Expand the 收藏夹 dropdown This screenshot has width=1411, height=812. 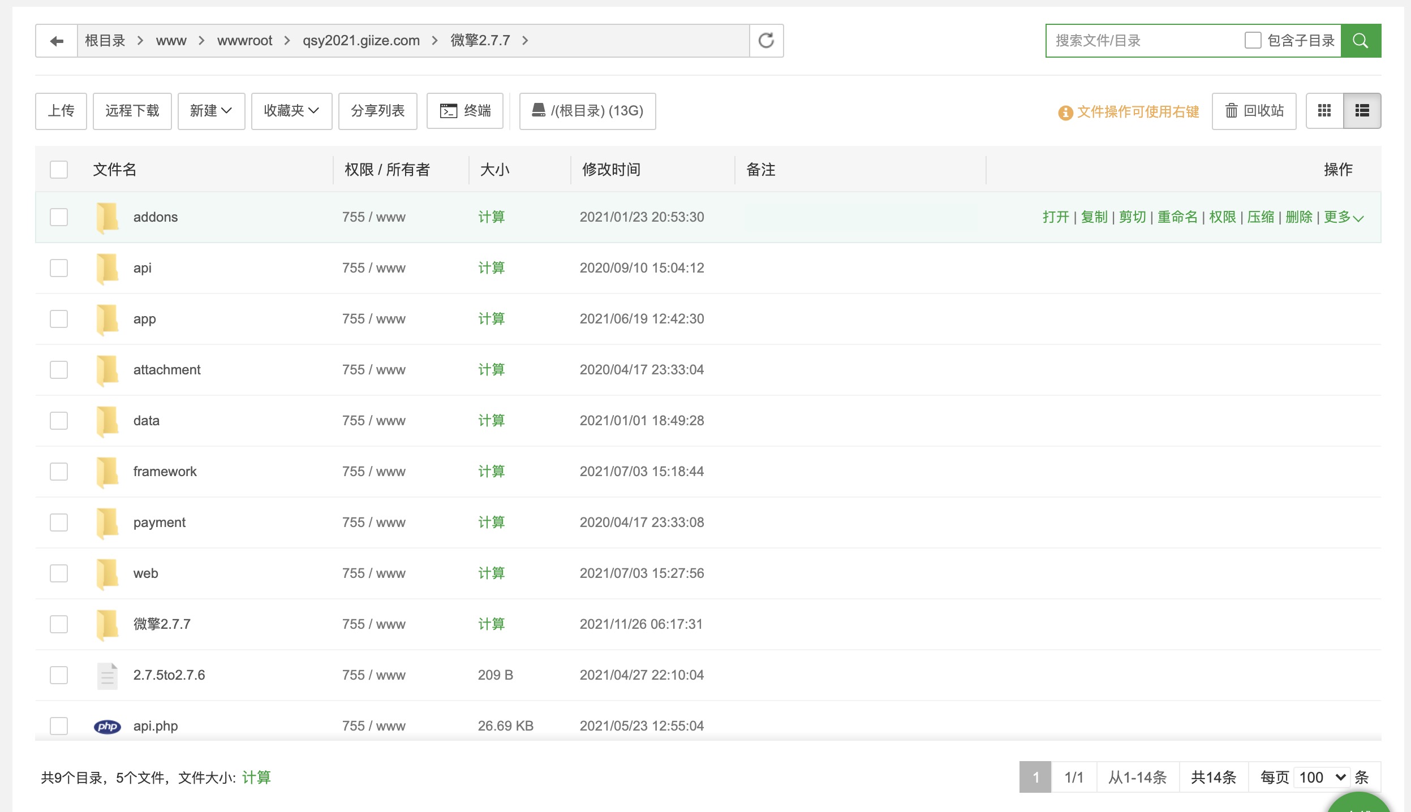coord(291,111)
